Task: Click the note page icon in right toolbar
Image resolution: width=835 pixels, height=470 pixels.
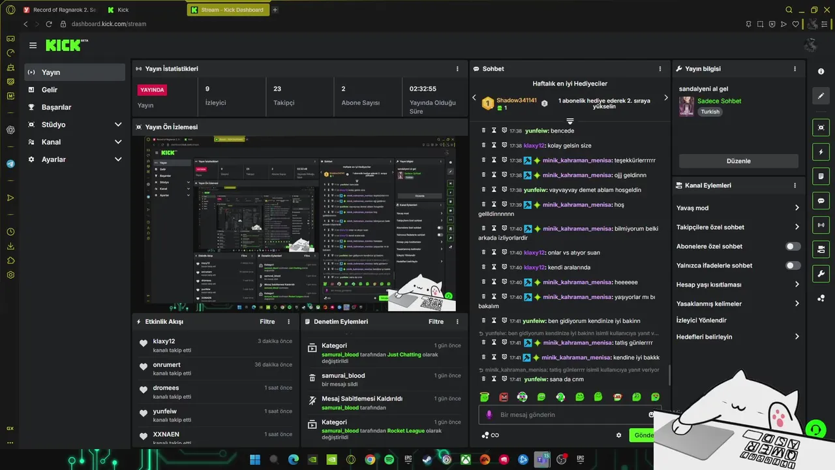Action: click(821, 176)
